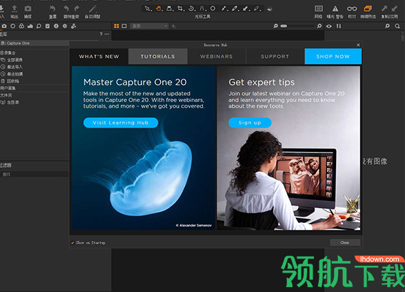Open the metadata info tool tab
Image resolution: width=405 pixels, height=292 pixels.
[56, 26]
